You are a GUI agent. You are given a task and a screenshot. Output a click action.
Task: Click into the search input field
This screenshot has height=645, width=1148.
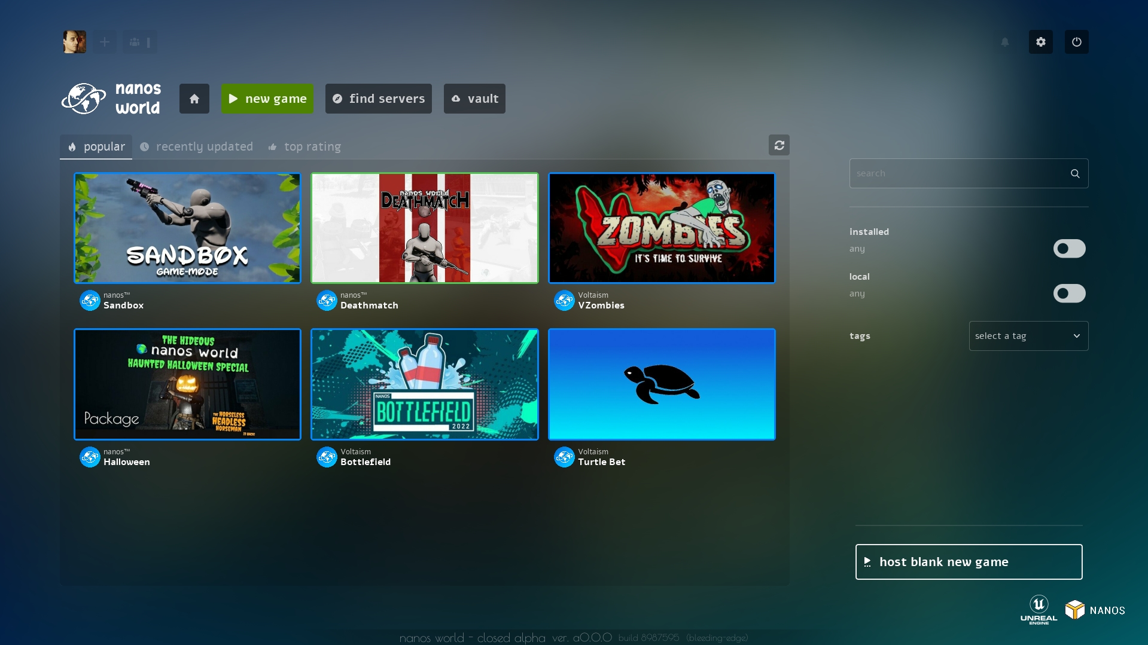click(x=956, y=173)
